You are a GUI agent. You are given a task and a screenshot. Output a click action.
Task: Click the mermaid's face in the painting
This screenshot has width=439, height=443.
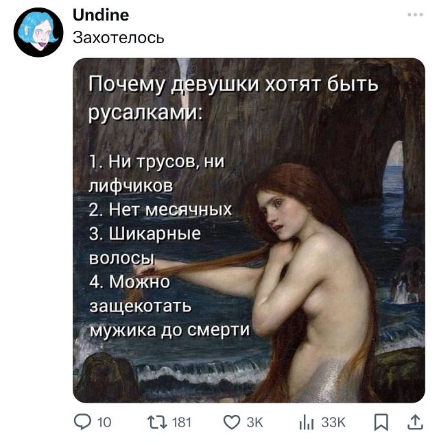(x=274, y=214)
